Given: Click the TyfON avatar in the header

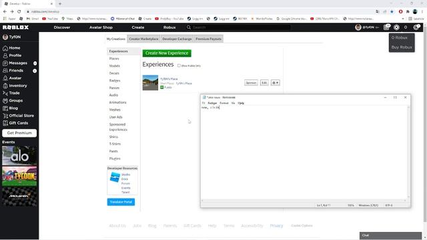Looking at the screenshot, I should [x=358, y=27].
